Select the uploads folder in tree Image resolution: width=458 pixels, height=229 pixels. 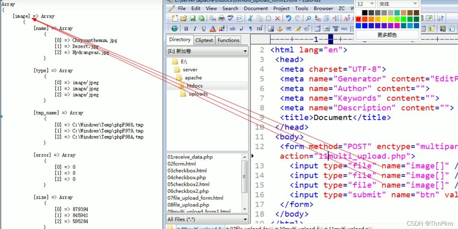coord(194,93)
